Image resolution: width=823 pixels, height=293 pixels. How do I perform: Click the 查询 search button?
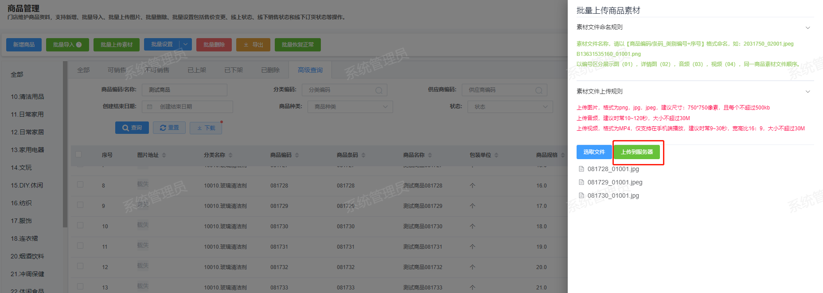tap(132, 128)
